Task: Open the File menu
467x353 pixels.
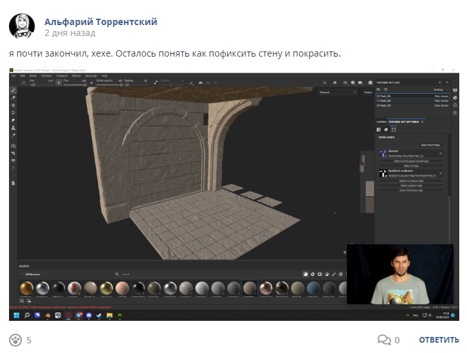Action: 14,76
